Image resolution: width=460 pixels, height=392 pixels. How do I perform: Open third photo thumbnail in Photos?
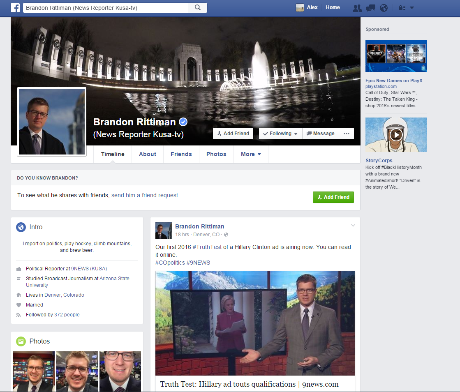click(x=120, y=371)
